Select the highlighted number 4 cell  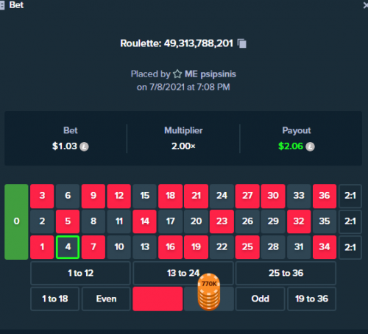pos(68,247)
